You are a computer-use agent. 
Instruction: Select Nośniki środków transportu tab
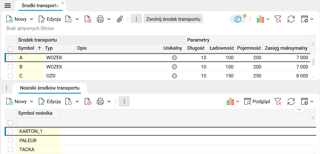pos(49,88)
